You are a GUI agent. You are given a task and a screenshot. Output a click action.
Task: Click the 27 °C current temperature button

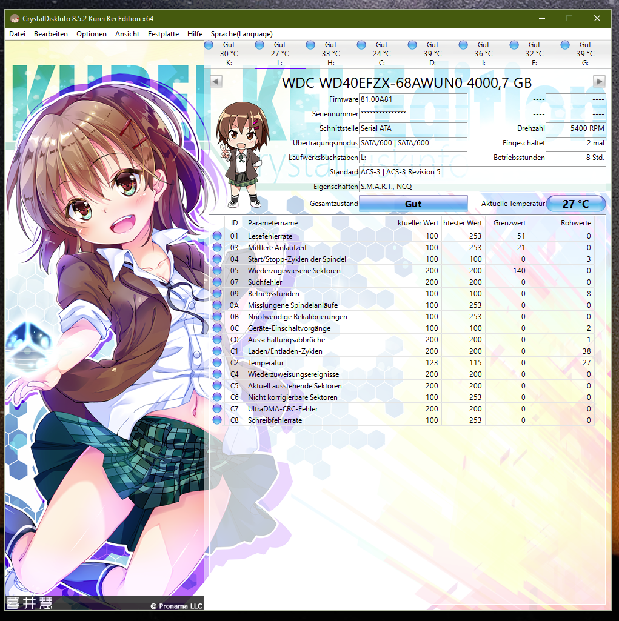[576, 204]
